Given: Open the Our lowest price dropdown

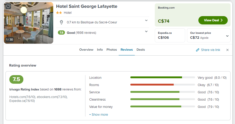Looking at the screenshot, I should [x=227, y=36].
